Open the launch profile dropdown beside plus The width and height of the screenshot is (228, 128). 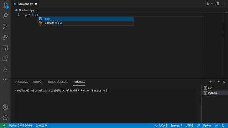[x=214, y=82]
